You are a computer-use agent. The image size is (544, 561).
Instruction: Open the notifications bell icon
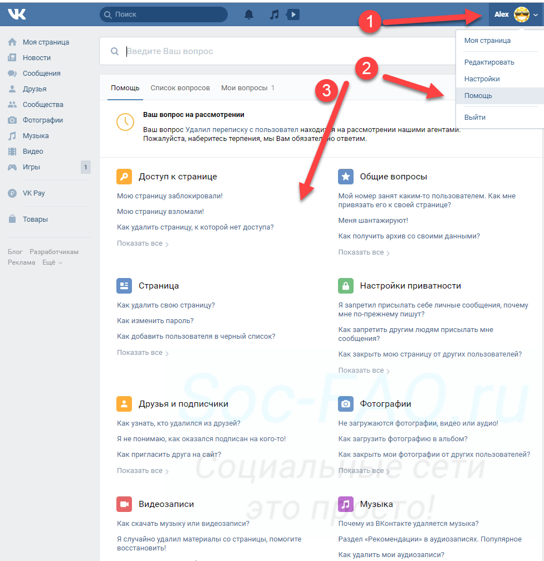(x=249, y=14)
